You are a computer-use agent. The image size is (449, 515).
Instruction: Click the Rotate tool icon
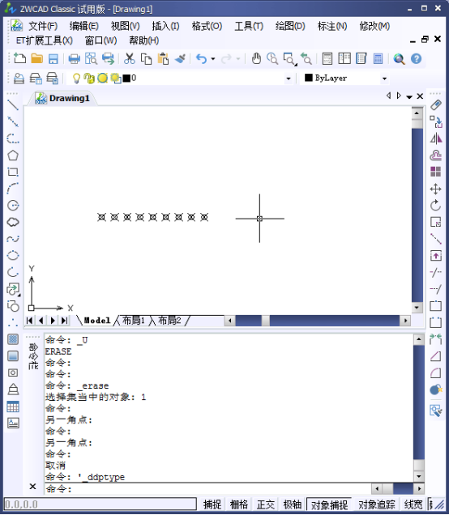click(x=436, y=206)
